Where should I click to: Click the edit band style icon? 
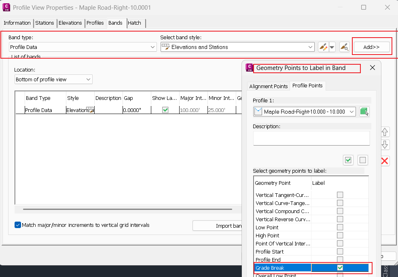[323, 47]
